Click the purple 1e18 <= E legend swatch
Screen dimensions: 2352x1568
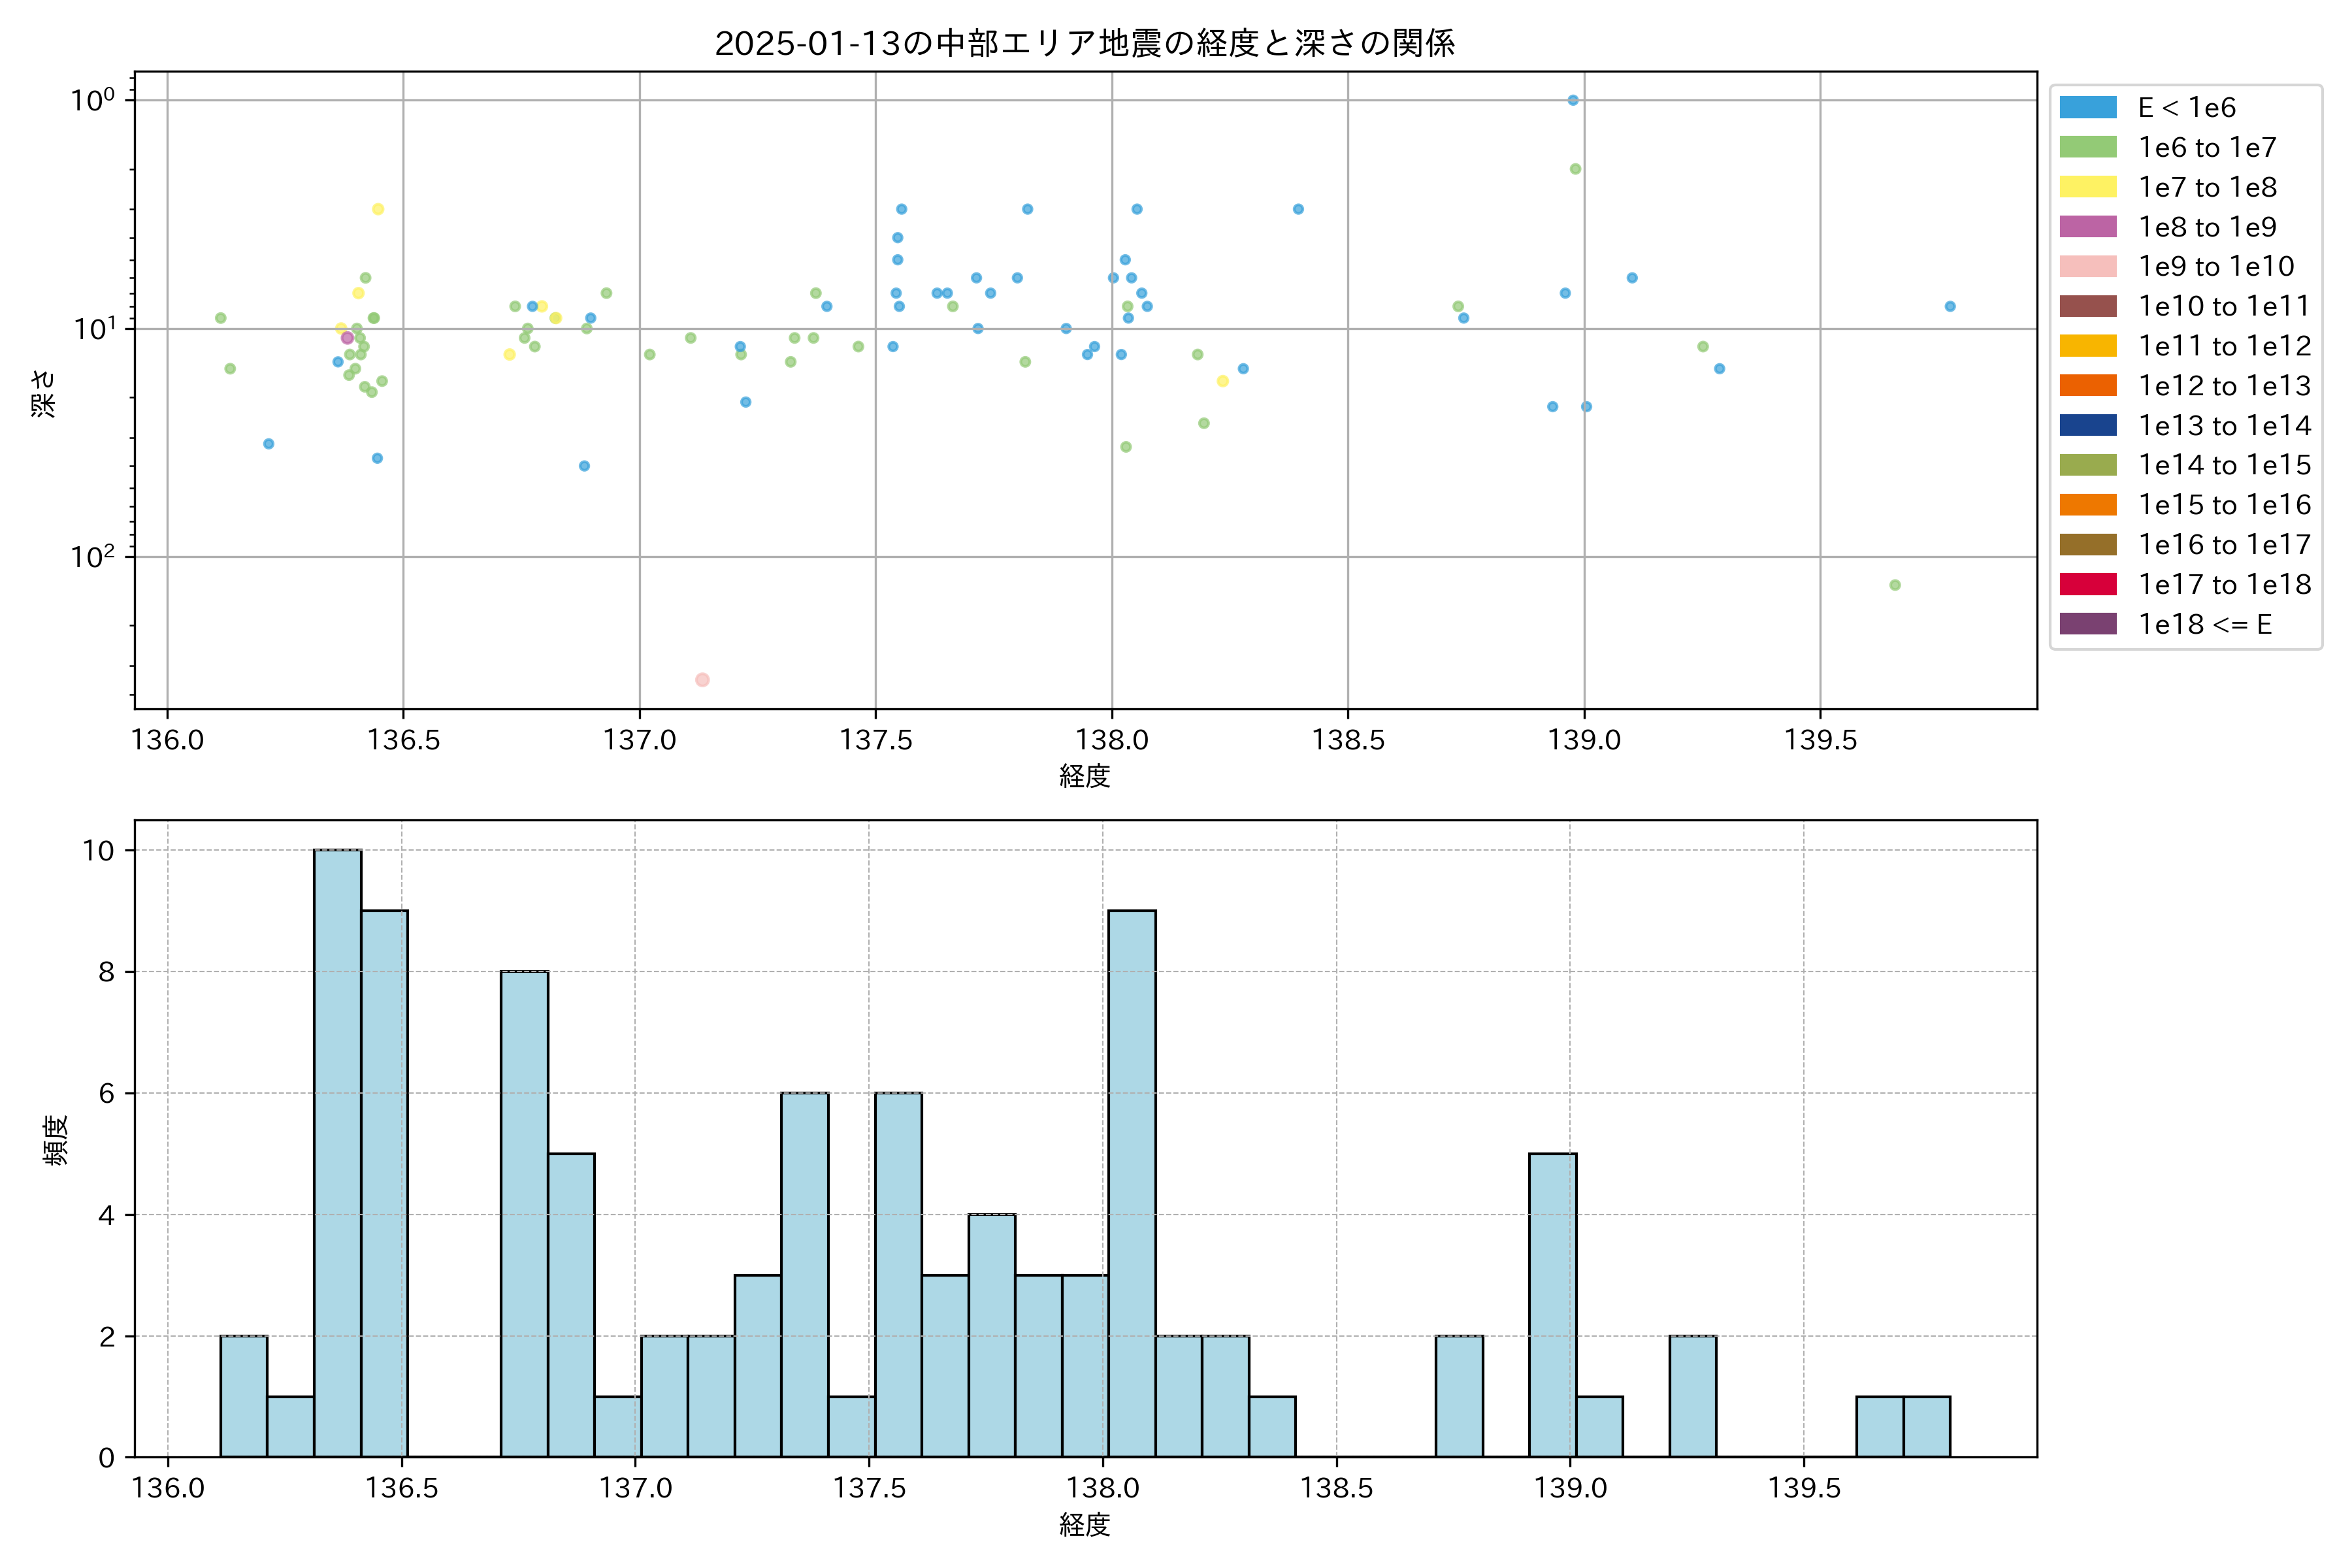2087,624
